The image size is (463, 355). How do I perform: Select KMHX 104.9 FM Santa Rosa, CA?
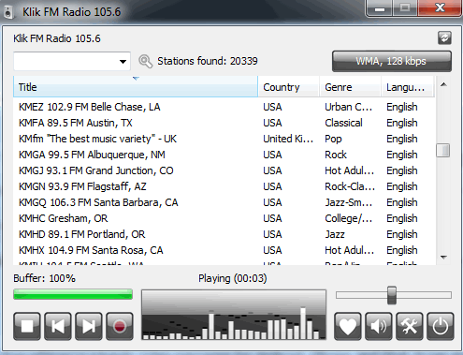(224, 250)
